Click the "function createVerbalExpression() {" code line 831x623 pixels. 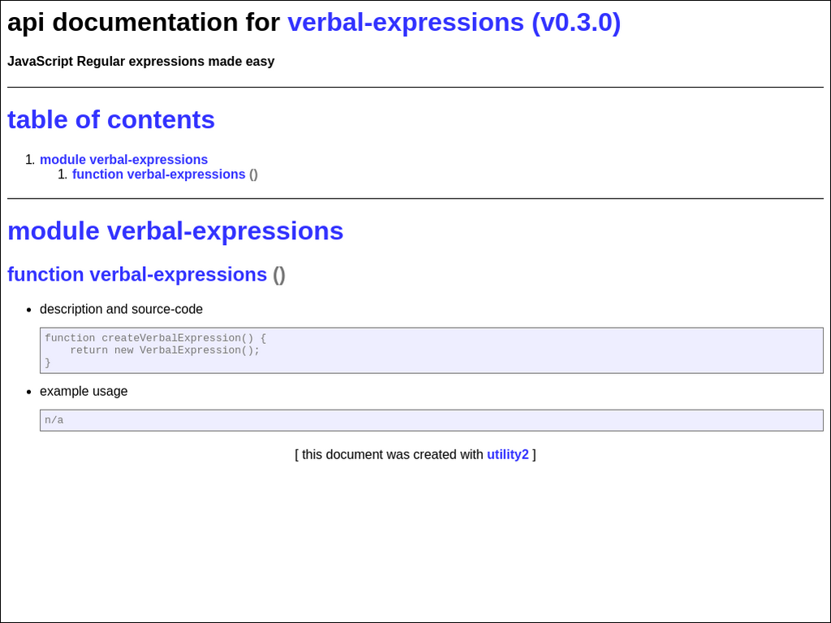[155, 338]
